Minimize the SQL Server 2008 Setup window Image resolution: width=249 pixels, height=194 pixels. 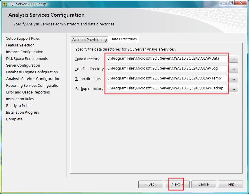[x=224, y=3]
